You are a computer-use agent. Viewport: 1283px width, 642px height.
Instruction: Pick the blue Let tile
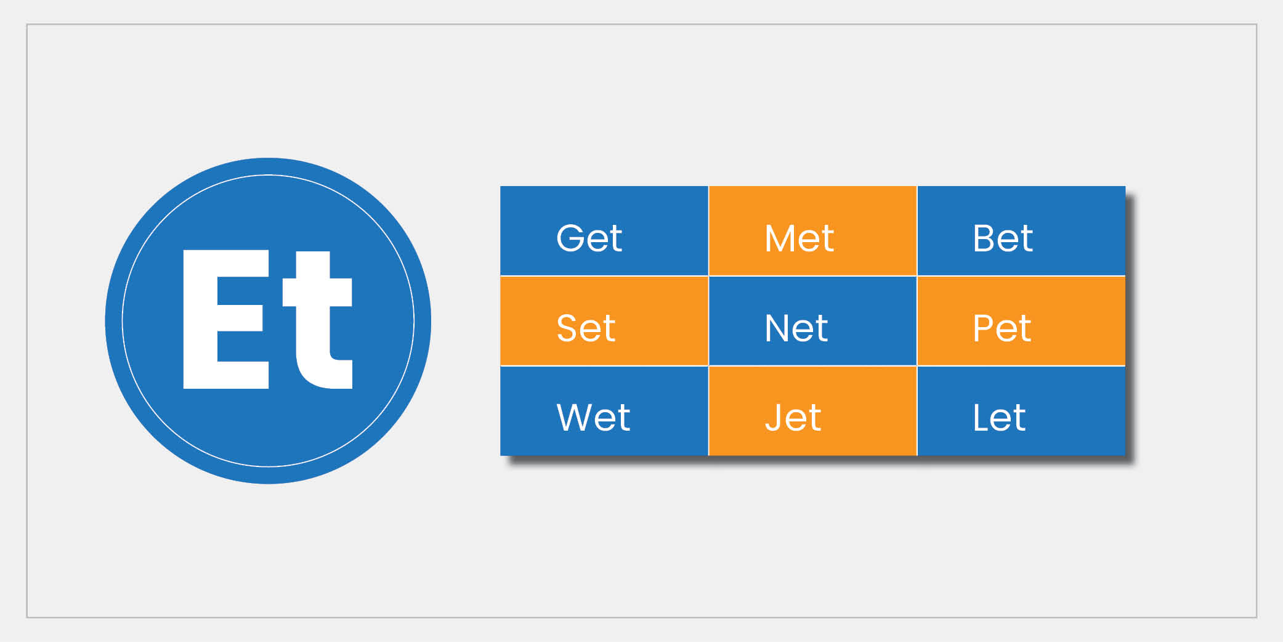1021,411
